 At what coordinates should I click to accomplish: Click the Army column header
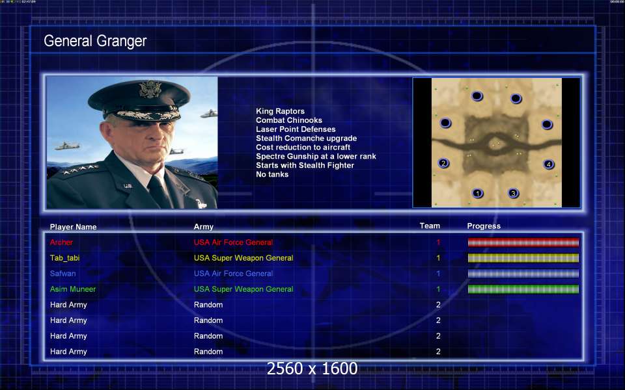pos(204,227)
